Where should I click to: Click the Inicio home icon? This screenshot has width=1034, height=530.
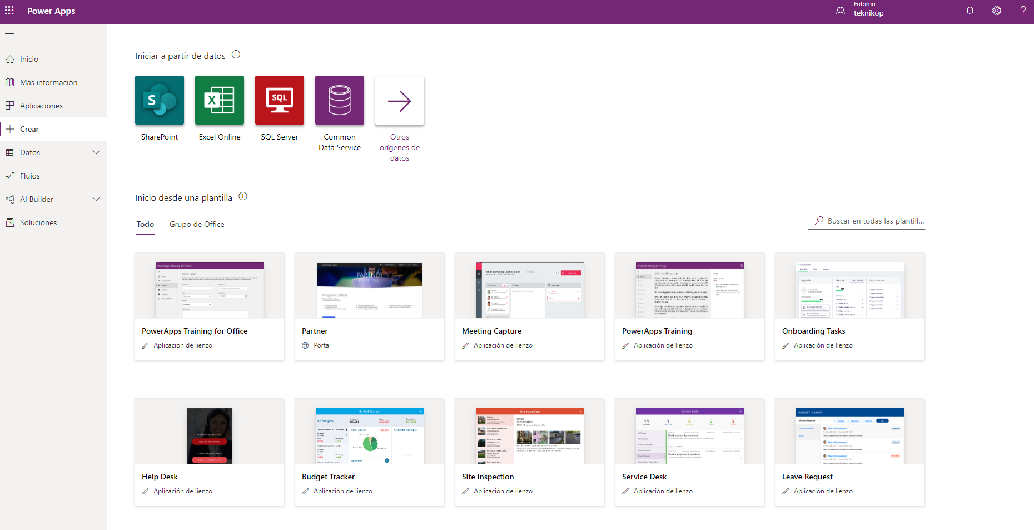click(10, 59)
